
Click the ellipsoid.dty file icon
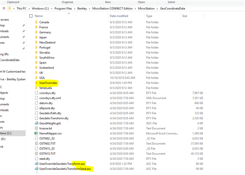(x=36, y=108)
